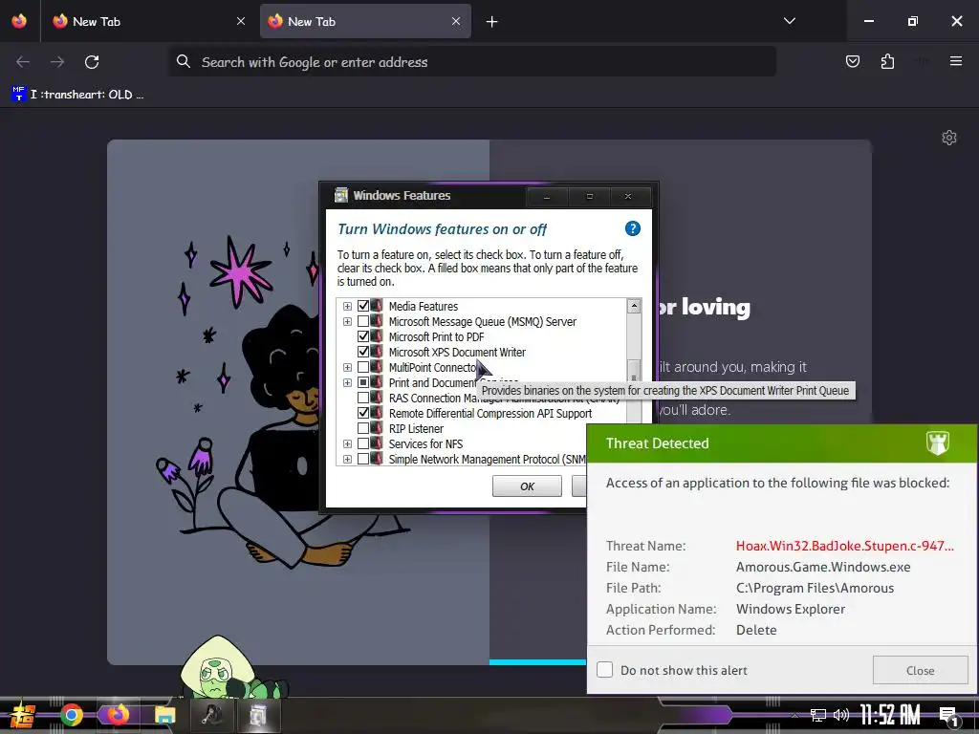Toggle Print and Document Services checkbox
The height and width of the screenshot is (734, 979).
click(x=363, y=382)
